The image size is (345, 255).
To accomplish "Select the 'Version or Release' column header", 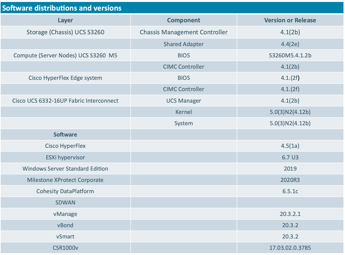I will 290,20.
